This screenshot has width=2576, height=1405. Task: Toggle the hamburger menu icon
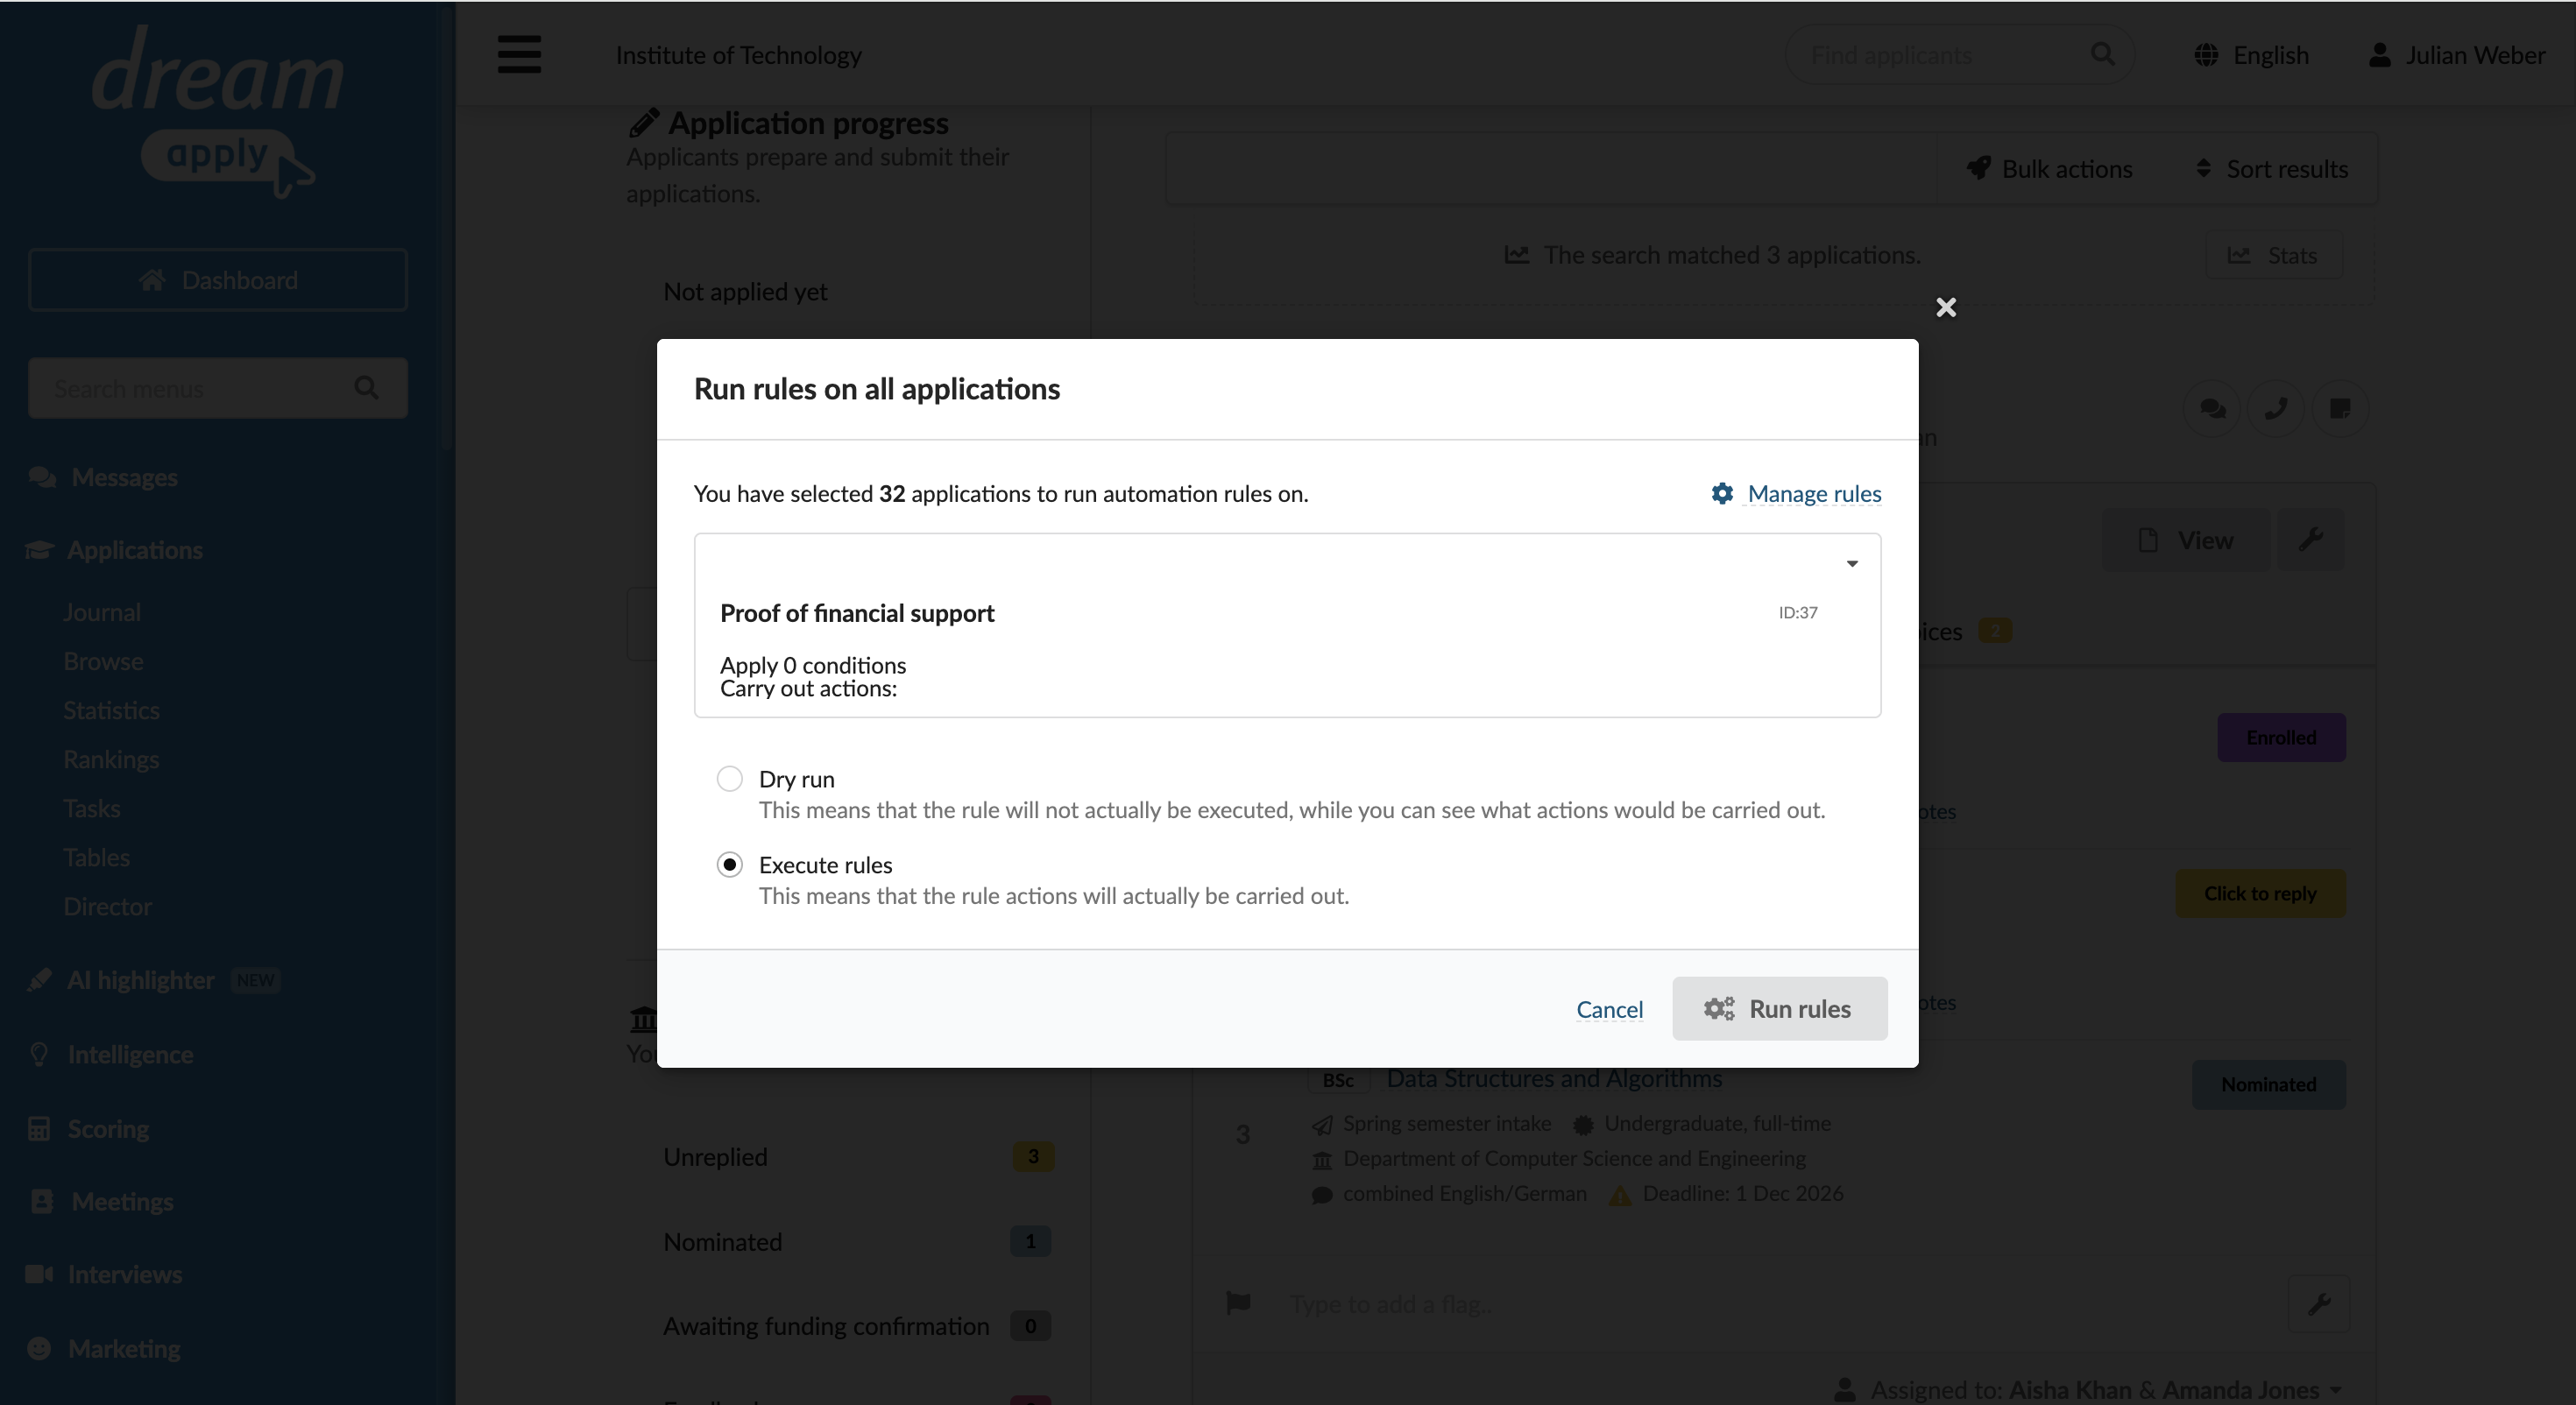[519, 54]
